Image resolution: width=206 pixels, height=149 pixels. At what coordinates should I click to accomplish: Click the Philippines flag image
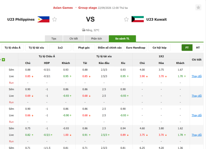43,19
